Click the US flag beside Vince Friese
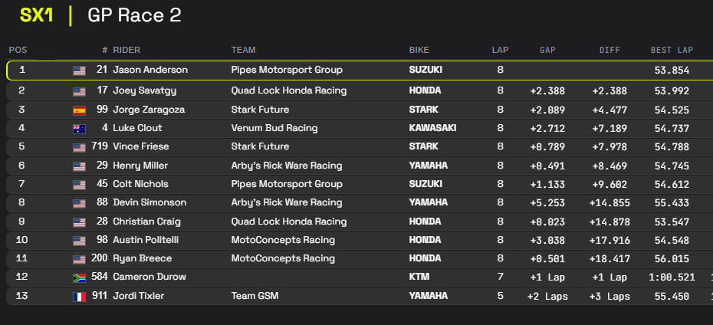This screenshot has height=325, width=713. [x=79, y=147]
